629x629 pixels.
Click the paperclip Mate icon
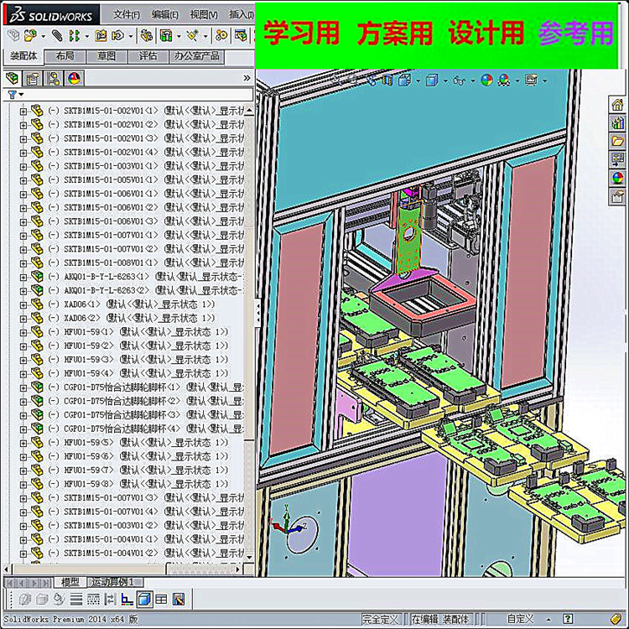point(56,36)
